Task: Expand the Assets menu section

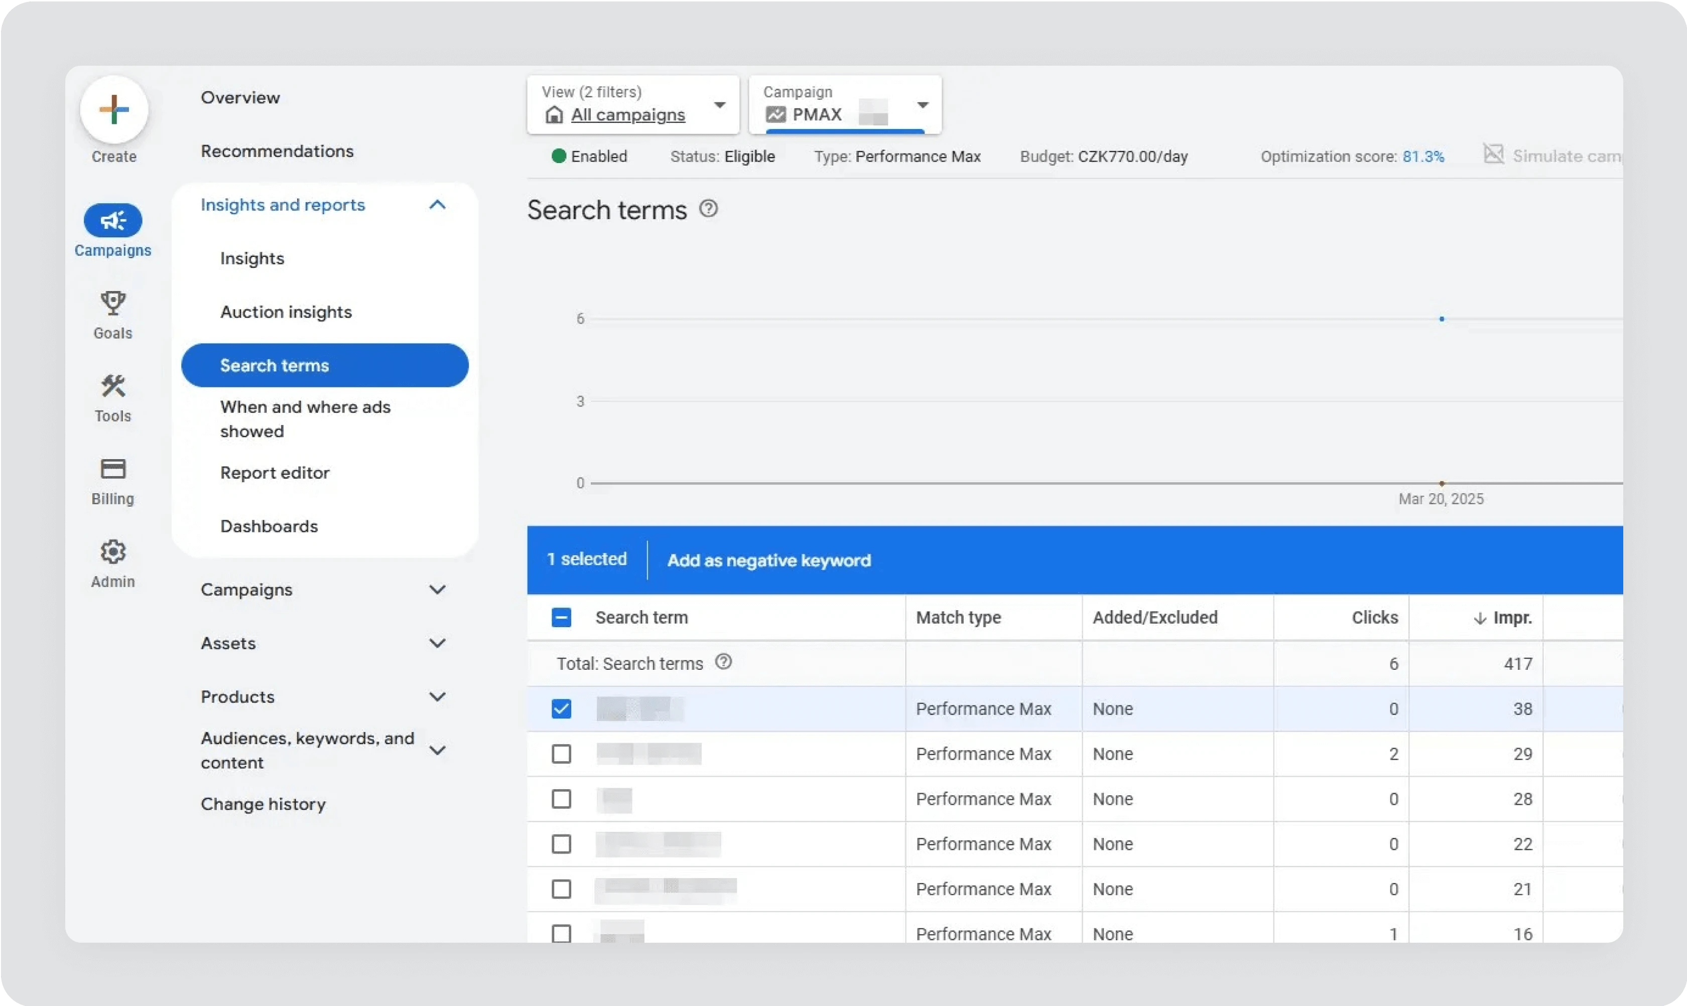Action: coord(437,643)
